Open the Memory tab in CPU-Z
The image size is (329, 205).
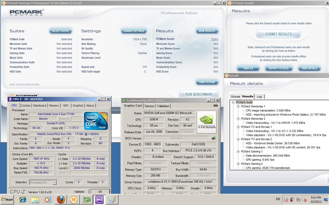(x=54, y=106)
